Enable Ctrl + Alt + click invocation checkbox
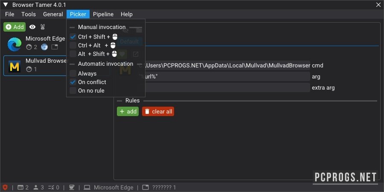The height and width of the screenshot is (192, 384). pyautogui.click(x=73, y=45)
